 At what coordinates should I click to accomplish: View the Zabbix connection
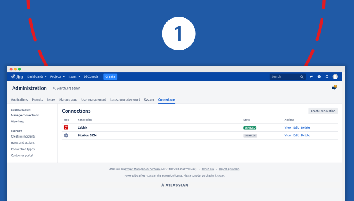point(288,128)
